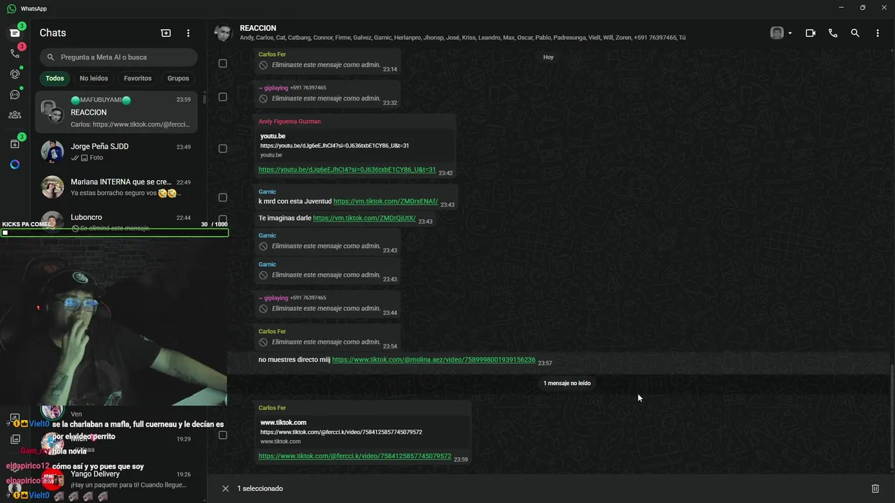Click giplaying sender name at 23:32
The image size is (895, 503).
pos(273,88)
